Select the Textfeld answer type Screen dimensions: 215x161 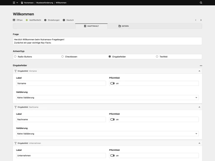tap(157, 56)
